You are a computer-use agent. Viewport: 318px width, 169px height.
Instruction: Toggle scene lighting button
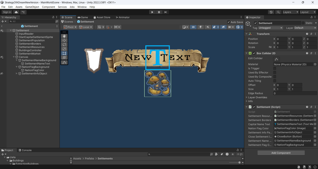pos(201,27)
